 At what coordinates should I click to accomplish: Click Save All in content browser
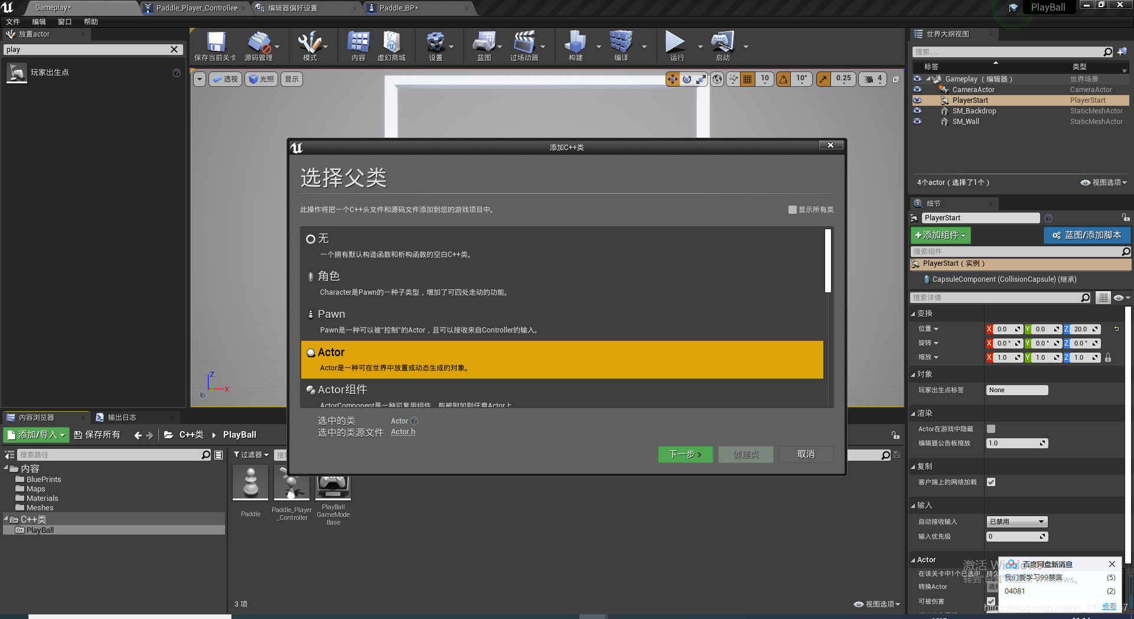click(x=97, y=435)
